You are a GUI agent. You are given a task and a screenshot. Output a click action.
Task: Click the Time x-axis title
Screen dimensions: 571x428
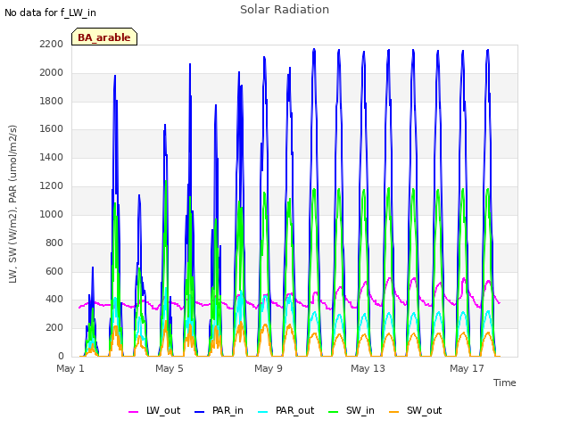(x=505, y=383)
